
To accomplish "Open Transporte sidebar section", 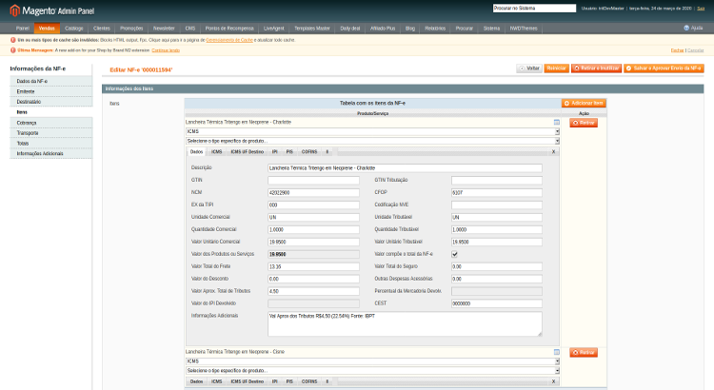I will (x=51, y=133).
